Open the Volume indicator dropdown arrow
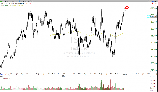158x92 pixels. [9, 78]
